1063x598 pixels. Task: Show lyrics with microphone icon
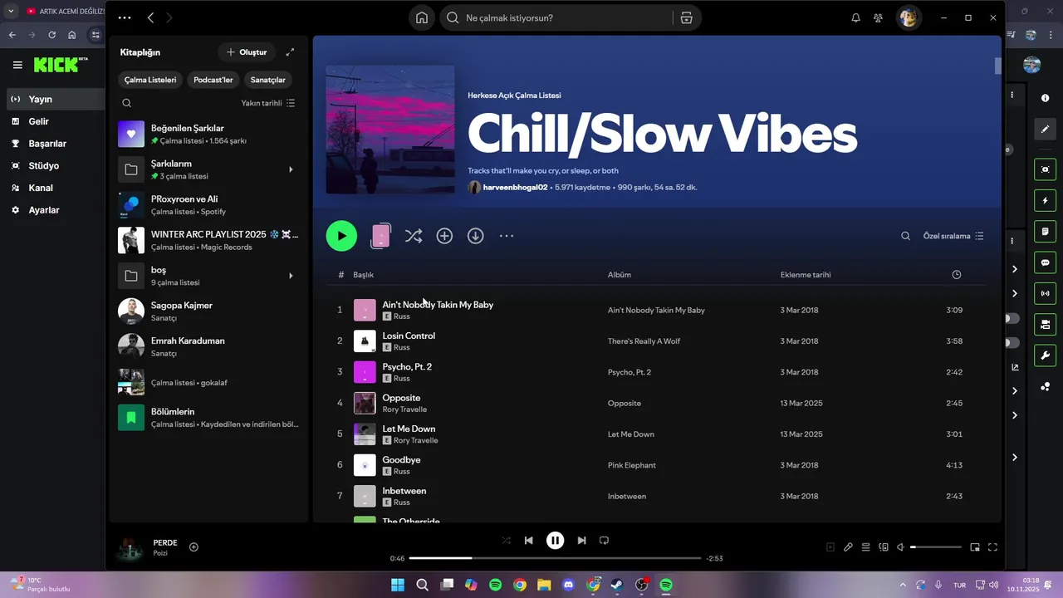848,547
